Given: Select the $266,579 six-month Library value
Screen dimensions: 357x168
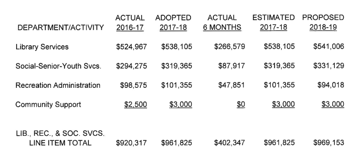Looking at the screenshot, I should pos(229,47).
